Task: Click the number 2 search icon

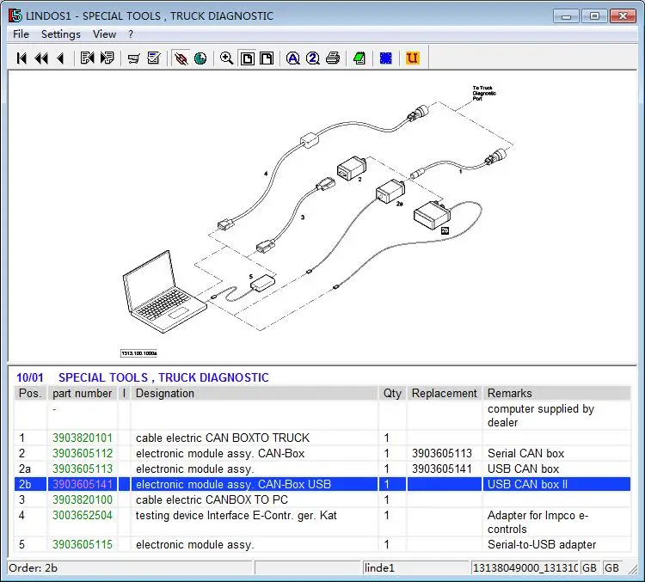Action: click(x=313, y=58)
